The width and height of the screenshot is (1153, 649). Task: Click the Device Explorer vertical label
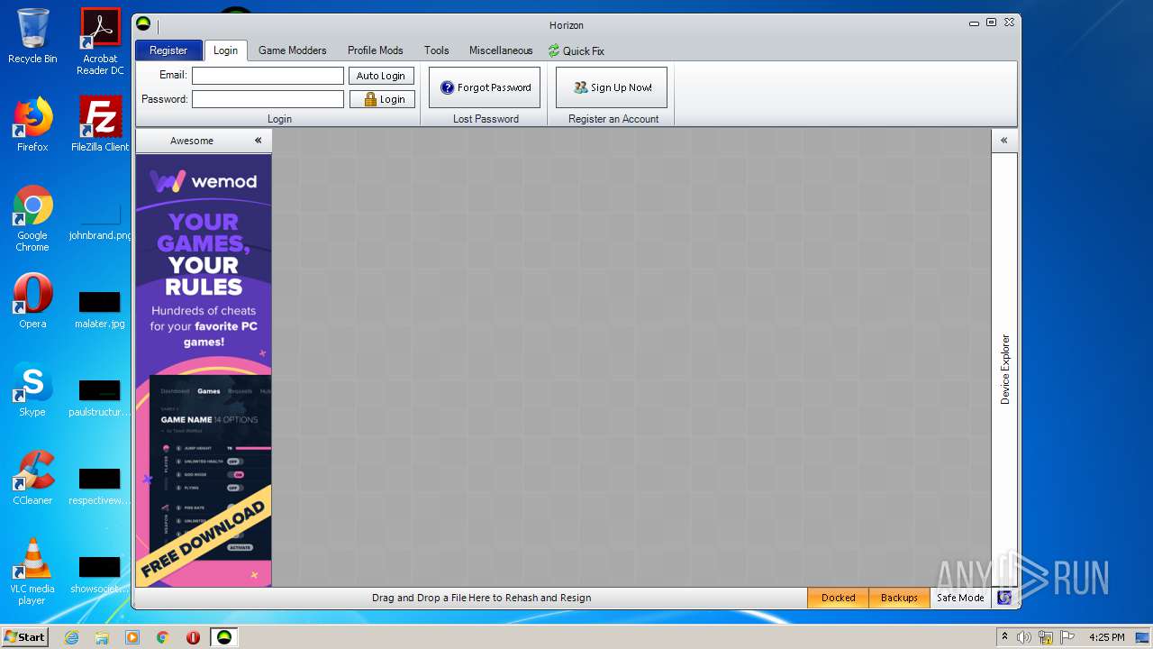tap(1005, 369)
